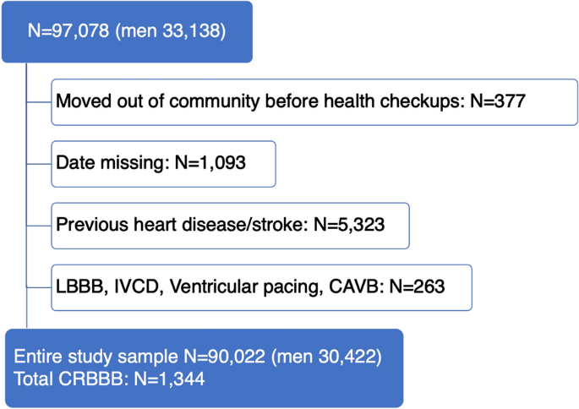579x409 pixels.
Task: Select the "Date missing" box
Action: point(163,163)
